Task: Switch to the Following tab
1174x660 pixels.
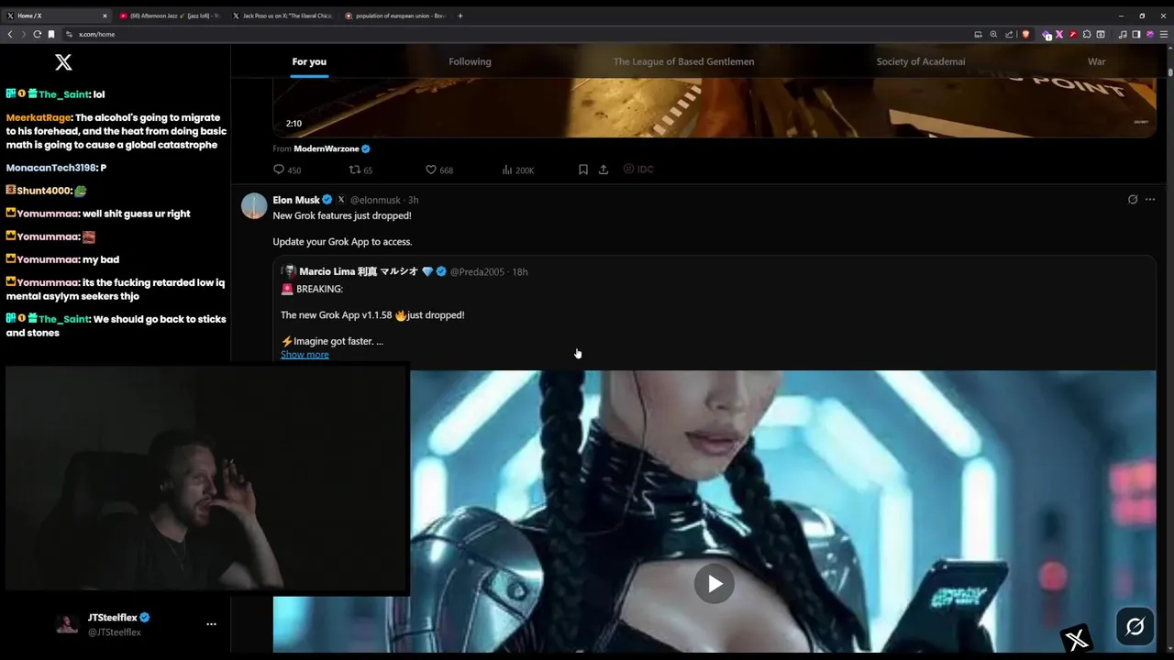Action: (470, 61)
